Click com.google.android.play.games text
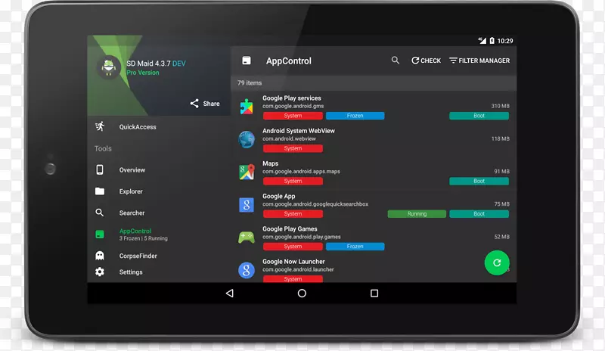Image resolution: width=605 pixels, height=351 pixels. pos(301,237)
